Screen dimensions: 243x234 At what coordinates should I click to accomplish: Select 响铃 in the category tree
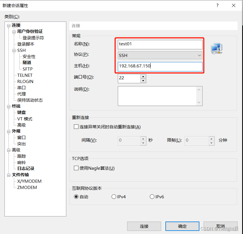point(22,163)
